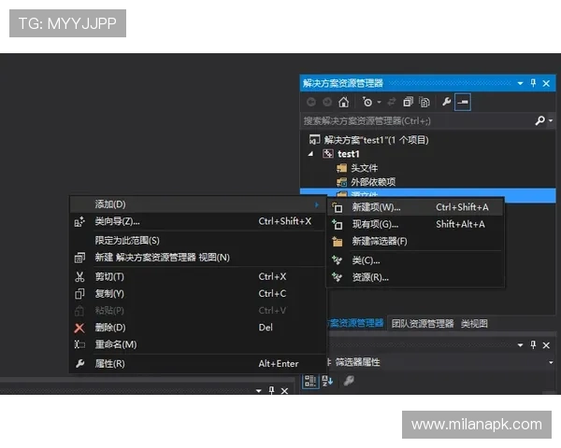This screenshot has height=448, width=561.
Task: Close the Solution Explorer panel
Action: [546, 84]
